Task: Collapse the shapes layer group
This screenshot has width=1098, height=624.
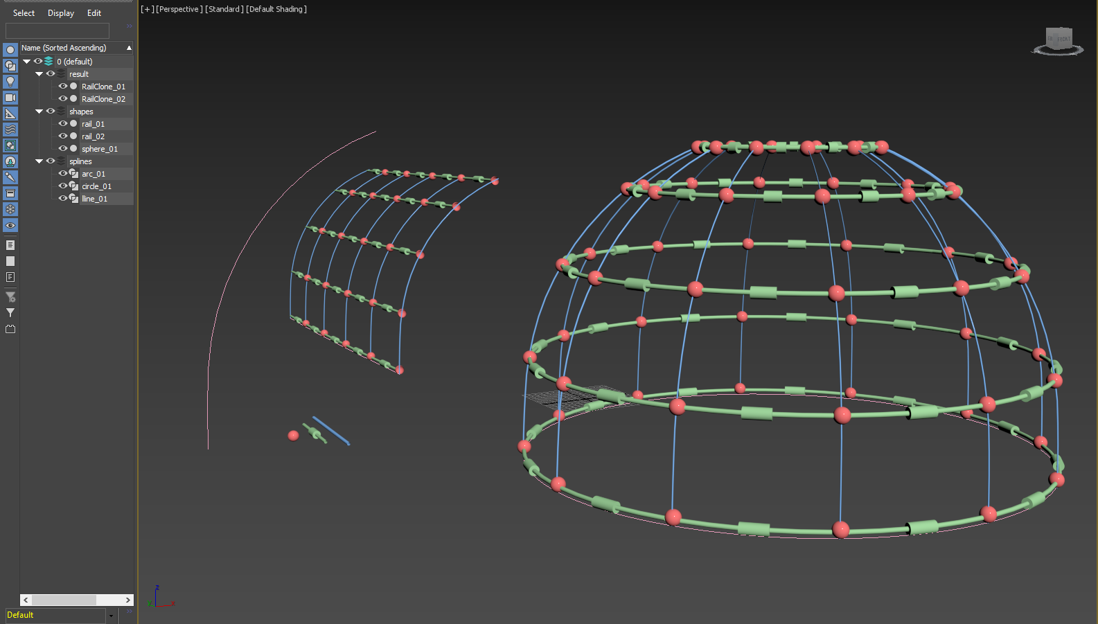Action: point(39,112)
